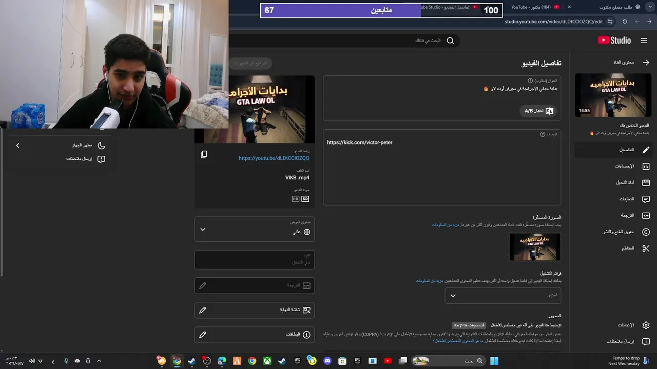Expand the playlists selection dropdown

tap(503, 295)
